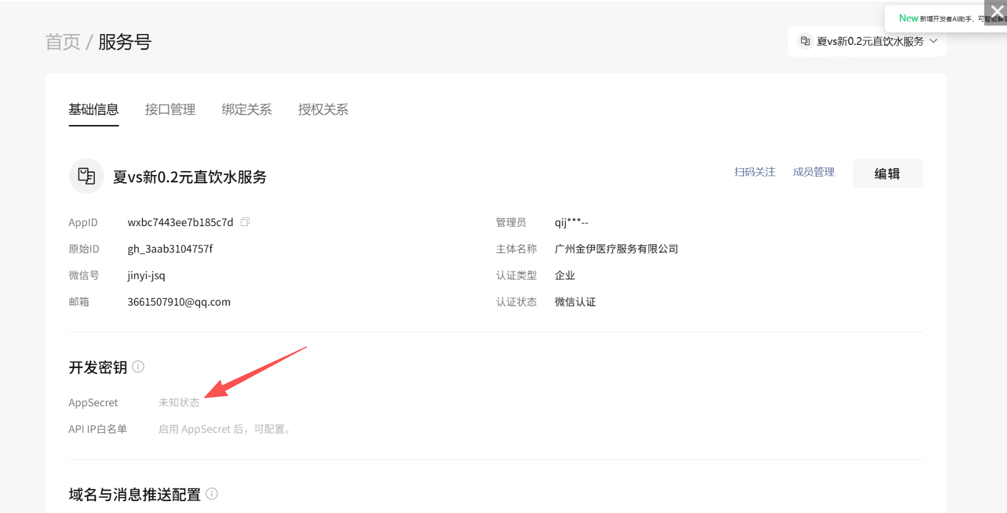
Task: Close the New AI助手 notification banner
Action: pyautogui.click(x=997, y=12)
